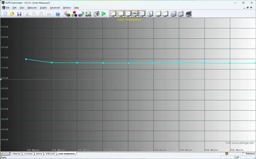Image resolution: width=256 pixels, height=159 pixels.
Task: Click the tab scroll right arrow
Action: point(8,154)
